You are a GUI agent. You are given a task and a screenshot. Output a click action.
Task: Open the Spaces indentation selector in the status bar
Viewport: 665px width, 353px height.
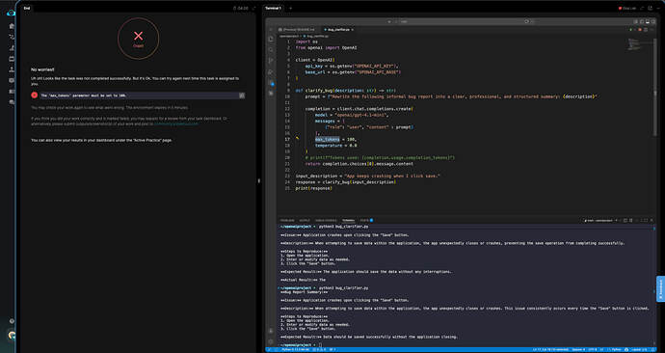click(578, 349)
